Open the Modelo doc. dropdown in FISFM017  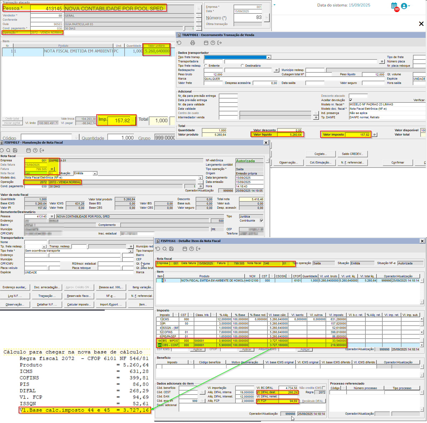pyautogui.click(x=200, y=177)
